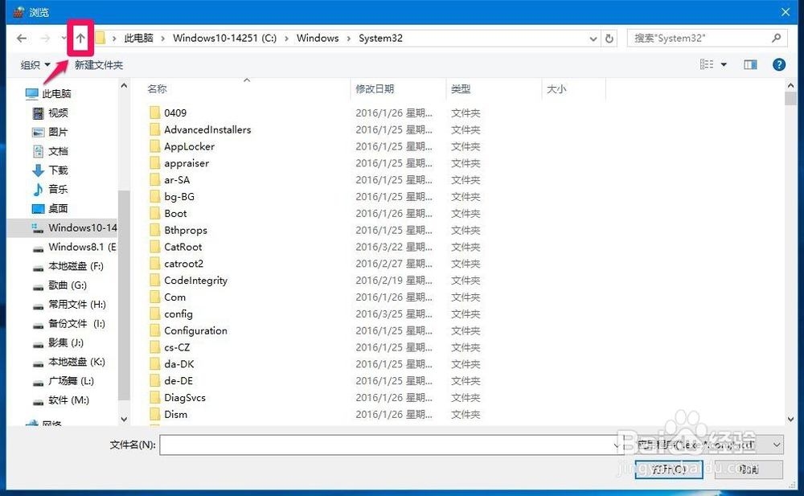Create a folder with 新建文件夹

pos(100,64)
